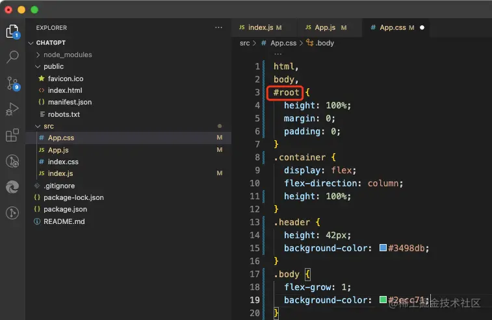
Task: Open the .gitignore file
Action: coord(59,186)
